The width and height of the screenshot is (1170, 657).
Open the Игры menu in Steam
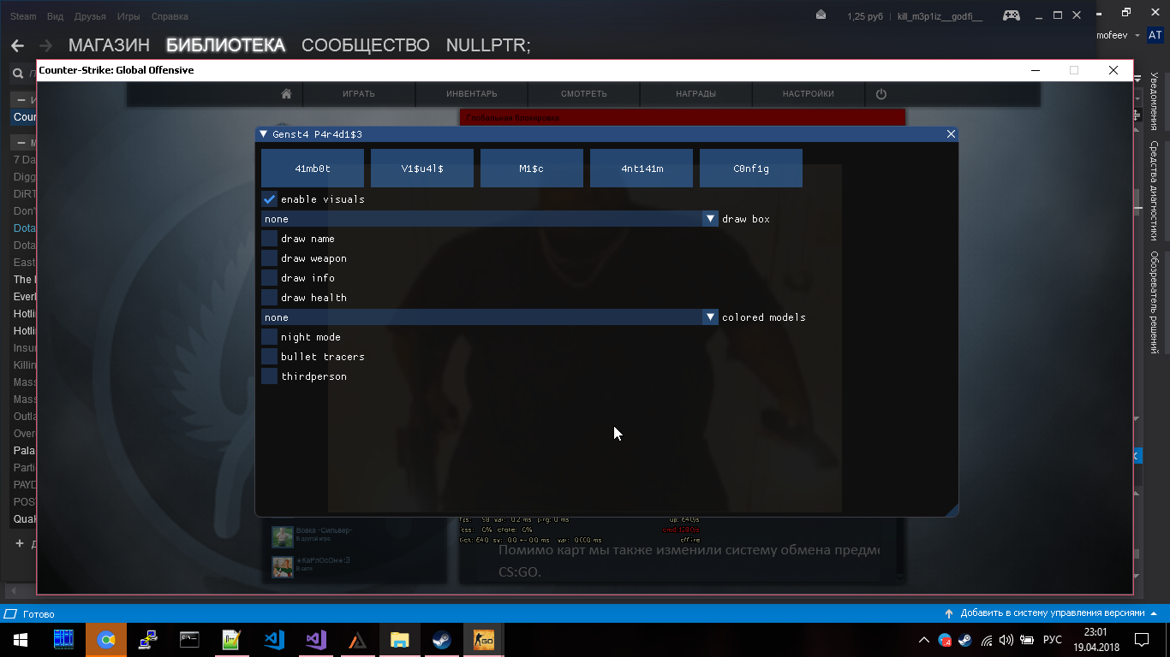point(128,16)
